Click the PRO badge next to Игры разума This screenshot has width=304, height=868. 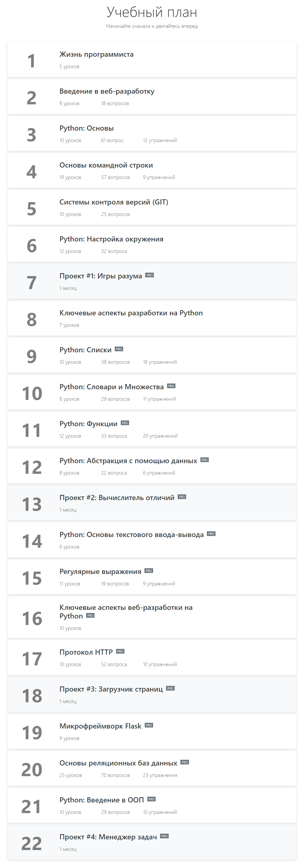tap(149, 275)
